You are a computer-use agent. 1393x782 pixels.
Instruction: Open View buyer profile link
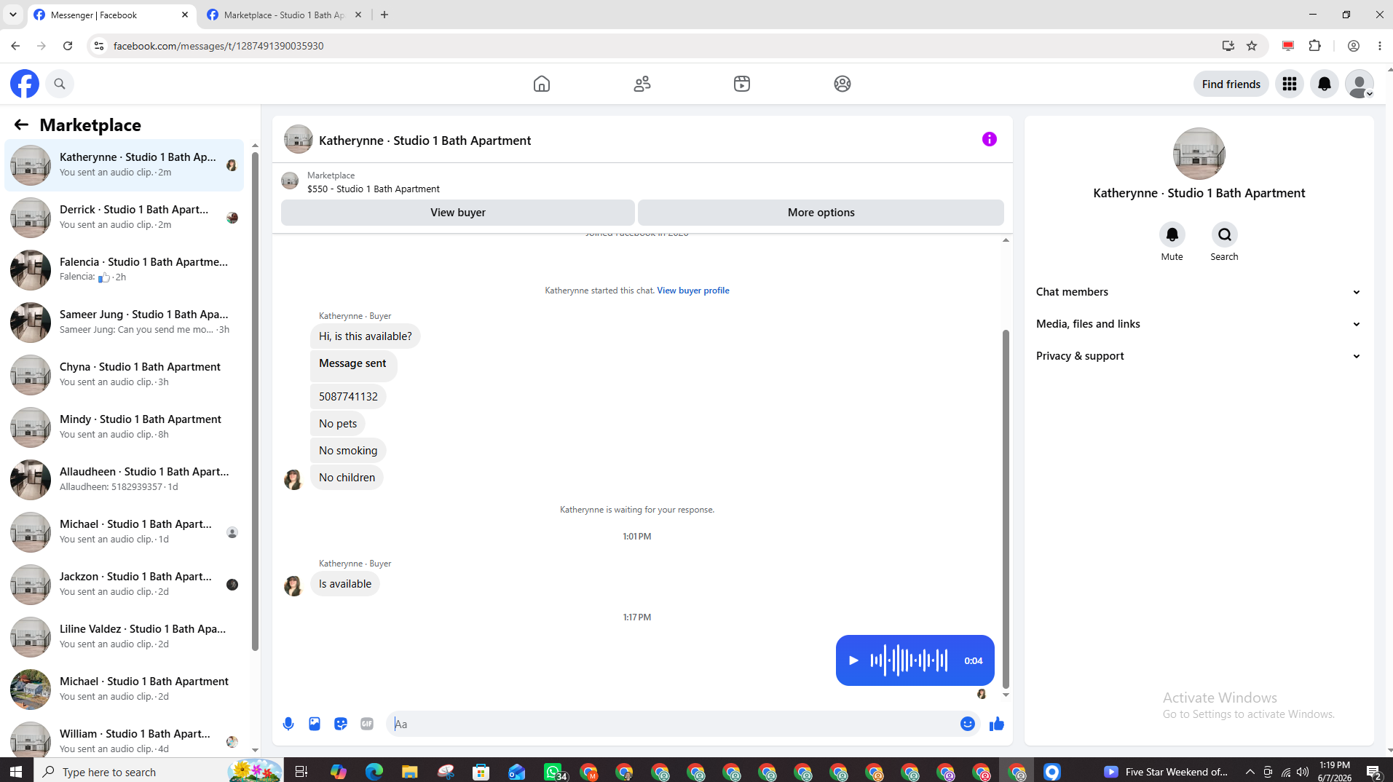(692, 291)
